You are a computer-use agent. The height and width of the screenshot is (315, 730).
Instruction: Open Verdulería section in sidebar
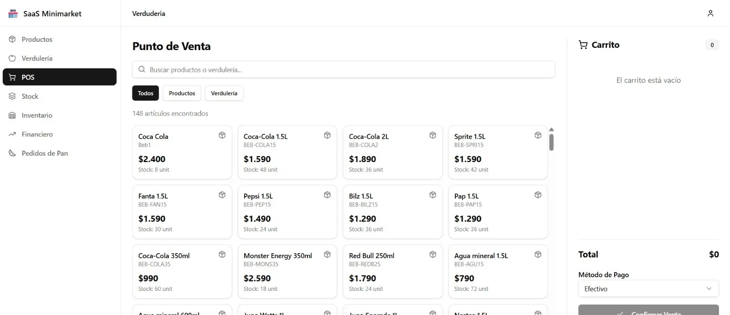(x=60, y=58)
